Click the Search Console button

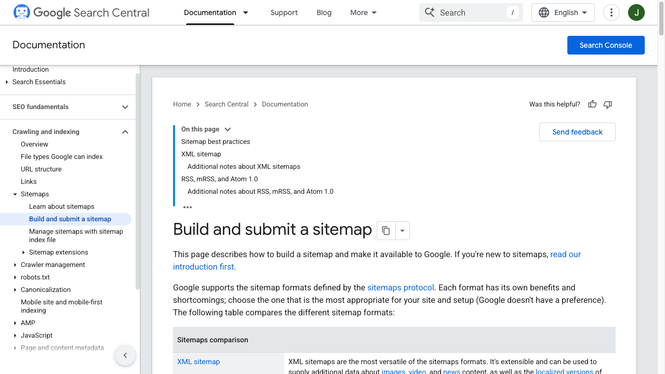(606, 45)
